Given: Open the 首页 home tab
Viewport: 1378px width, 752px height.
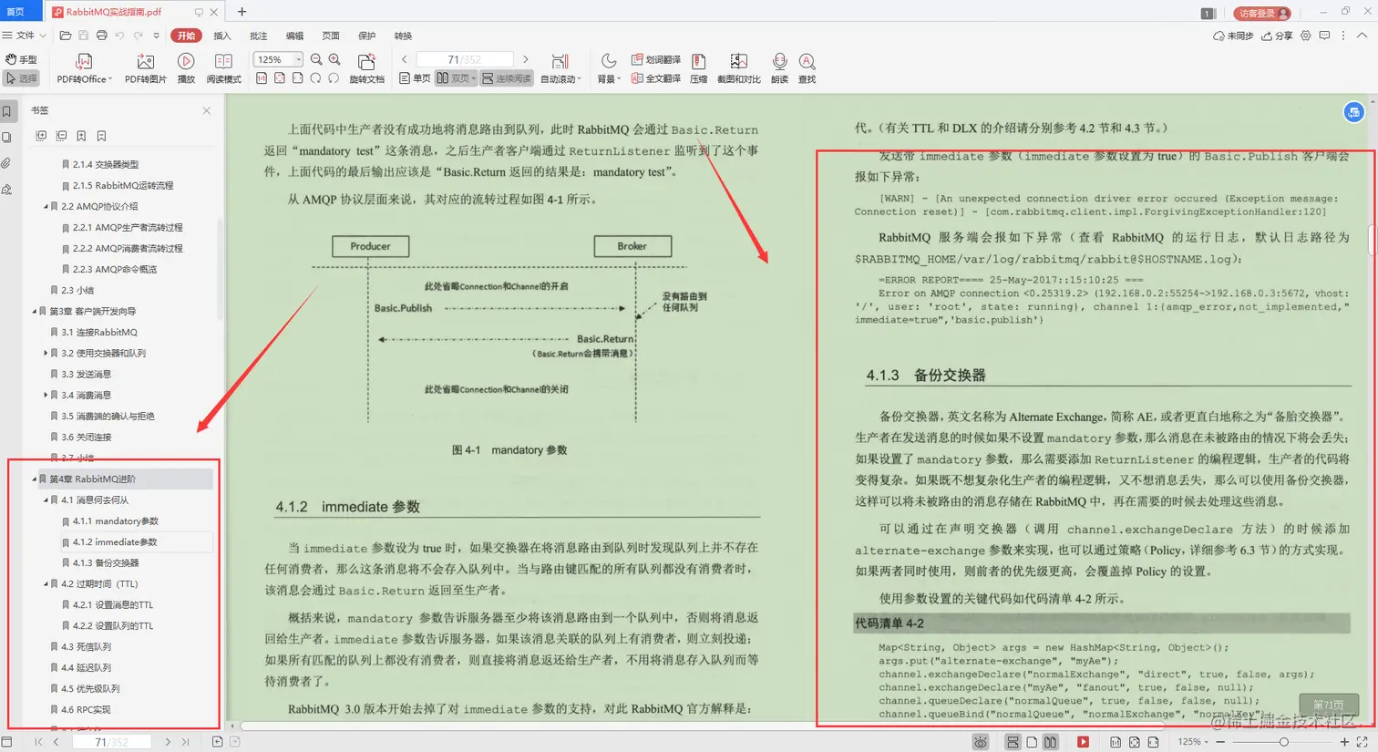Looking at the screenshot, I should point(15,11).
